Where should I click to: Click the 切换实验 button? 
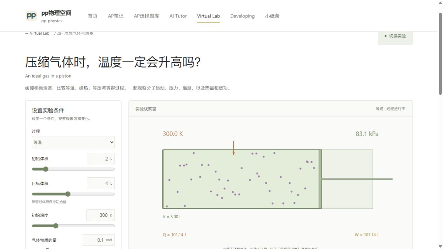395,36
